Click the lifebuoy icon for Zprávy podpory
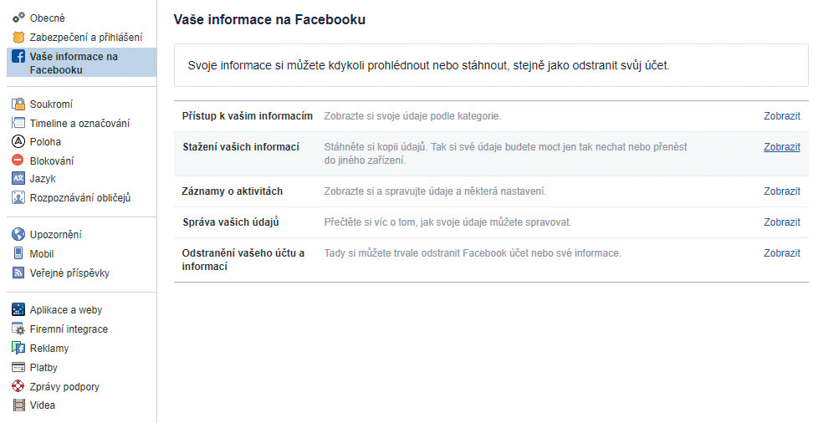The height and width of the screenshot is (423, 818). (18, 386)
